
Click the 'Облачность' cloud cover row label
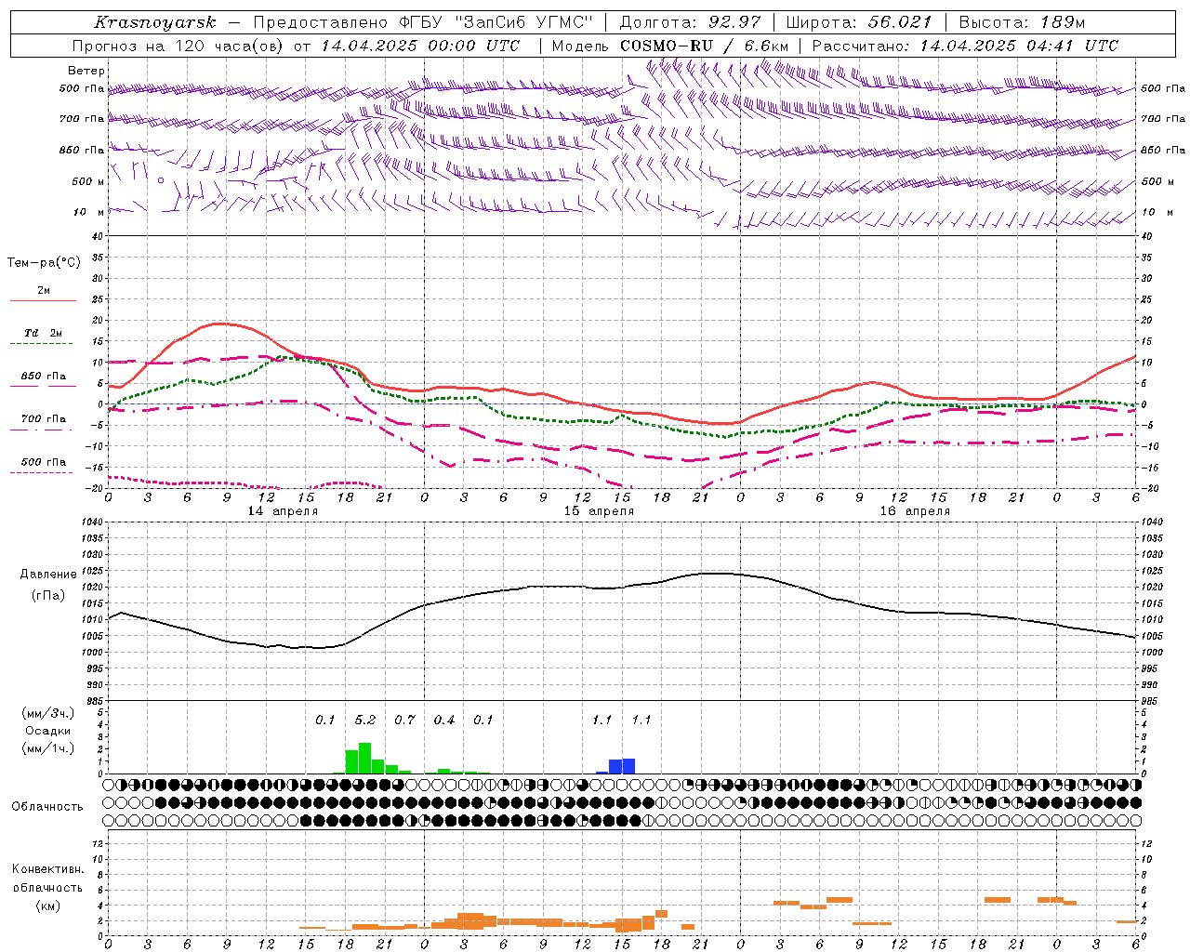tap(47, 806)
